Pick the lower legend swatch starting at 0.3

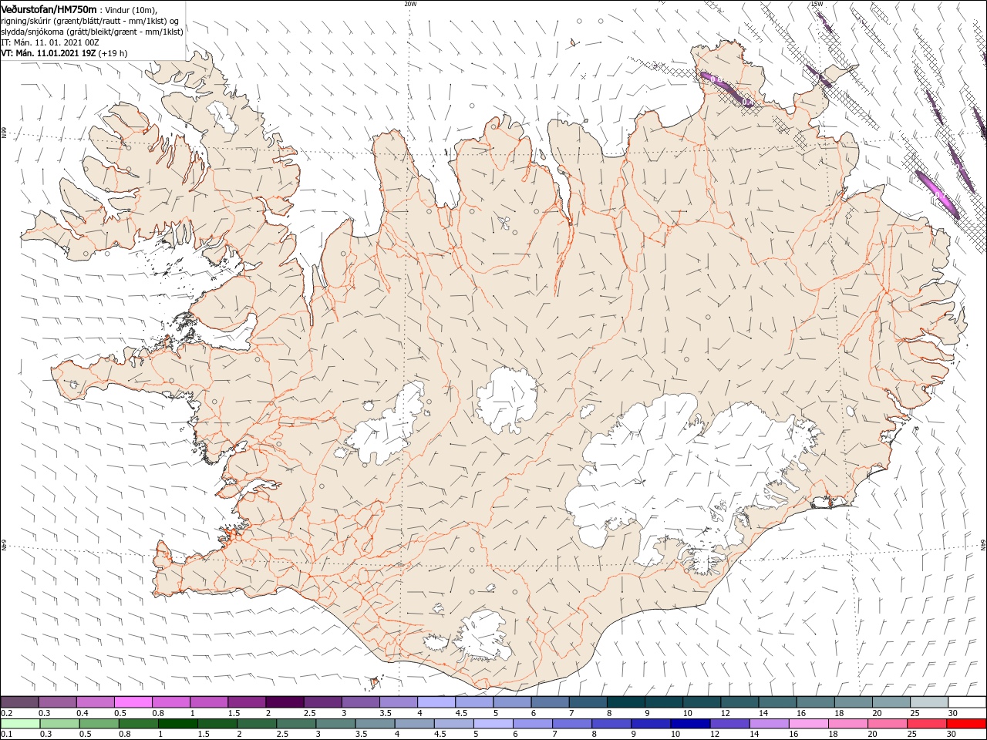[x=59, y=724]
